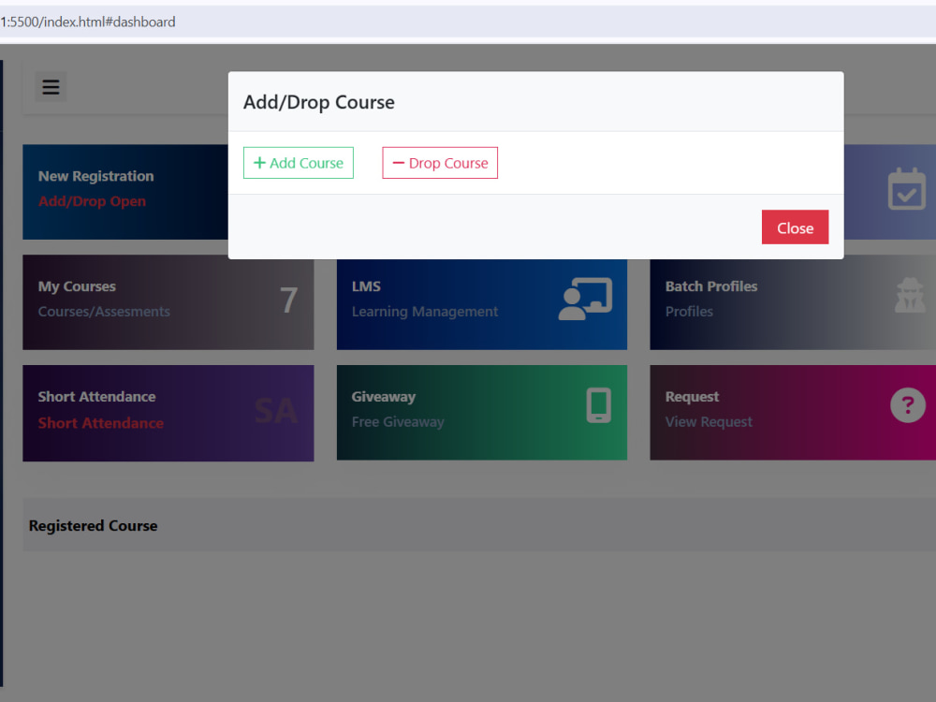Click the Profiles subtitle text

(689, 312)
